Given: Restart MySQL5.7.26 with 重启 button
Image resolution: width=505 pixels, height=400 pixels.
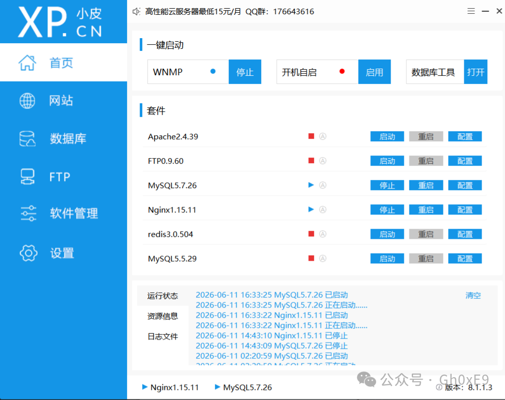Looking at the screenshot, I should coord(426,186).
